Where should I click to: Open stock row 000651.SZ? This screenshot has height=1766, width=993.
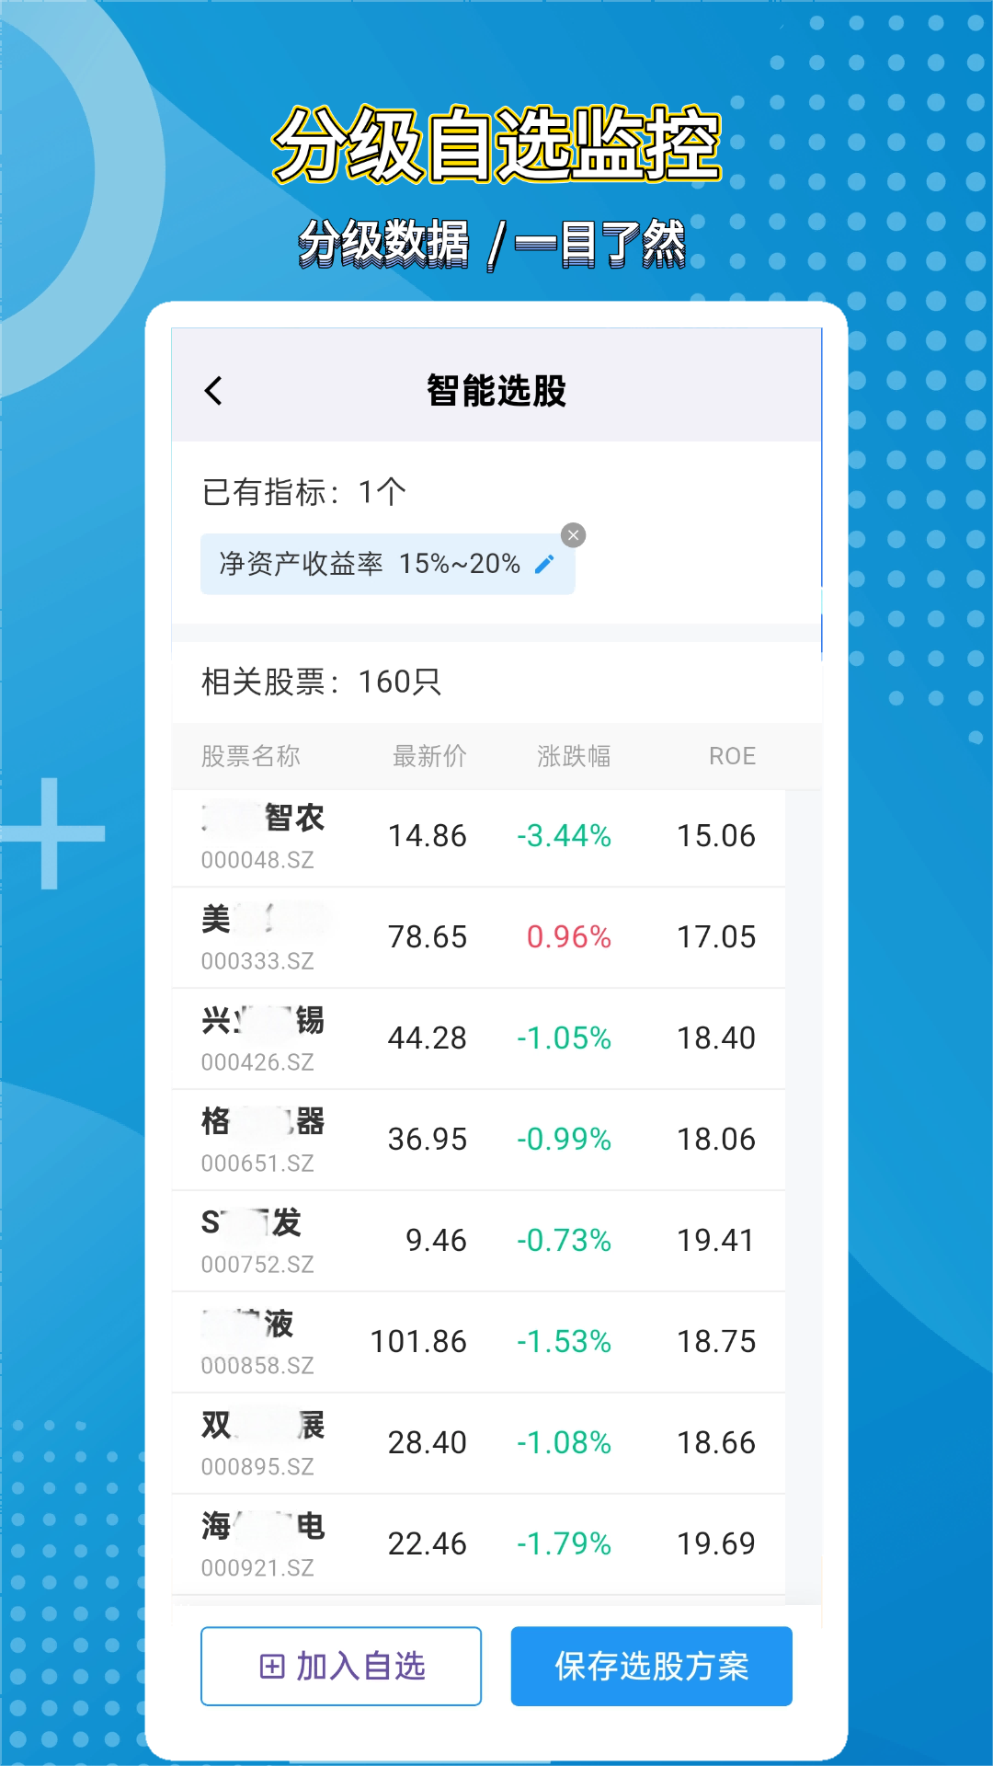click(x=478, y=1141)
